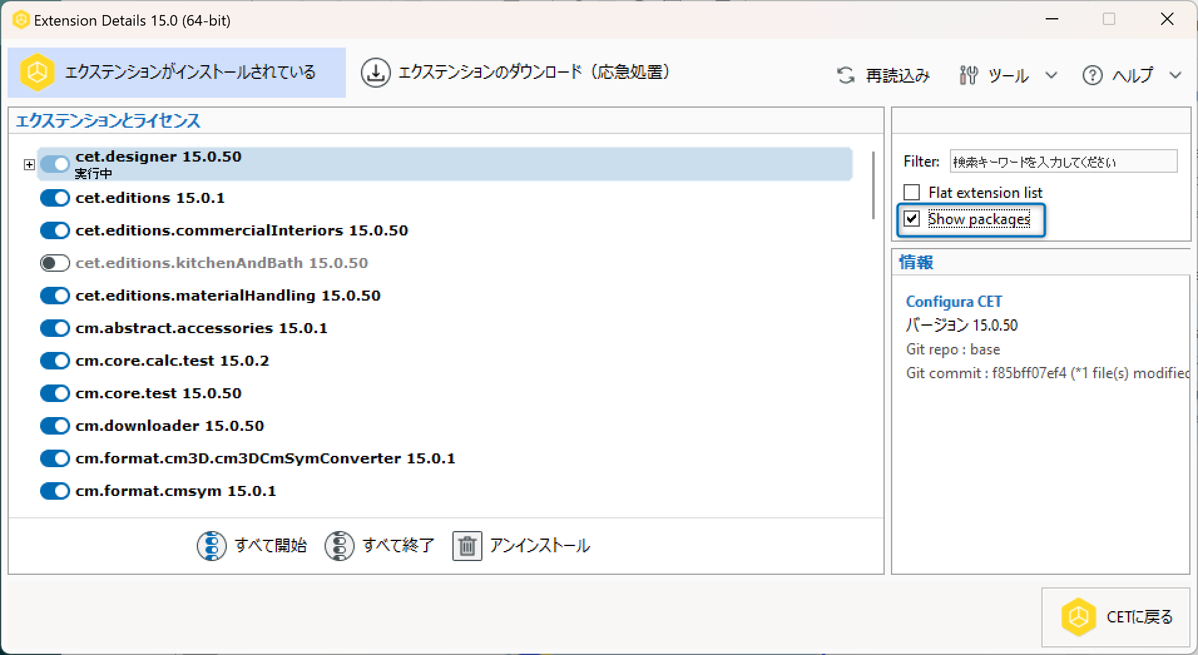
Task: Click the CETに戻る button
Action: [x=1115, y=617]
